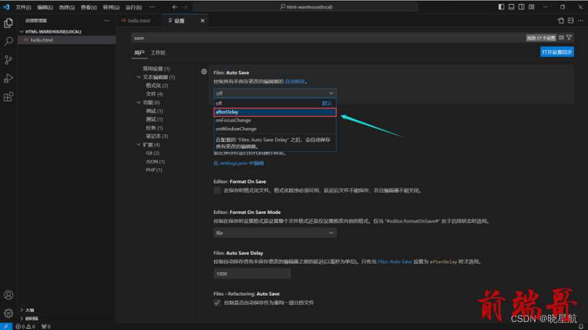Toggle the secondary sidebar layout icon

pyautogui.click(x=521, y=7)
